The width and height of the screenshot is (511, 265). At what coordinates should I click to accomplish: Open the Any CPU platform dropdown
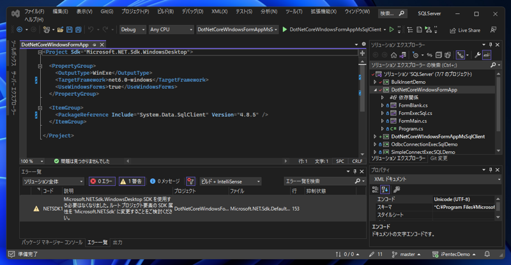(x=171, y=29)
